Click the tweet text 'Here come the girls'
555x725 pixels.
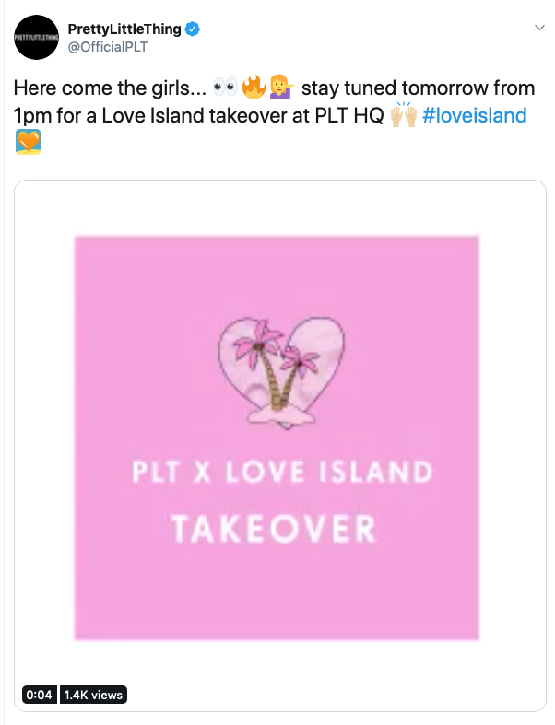tap(110, 88)
